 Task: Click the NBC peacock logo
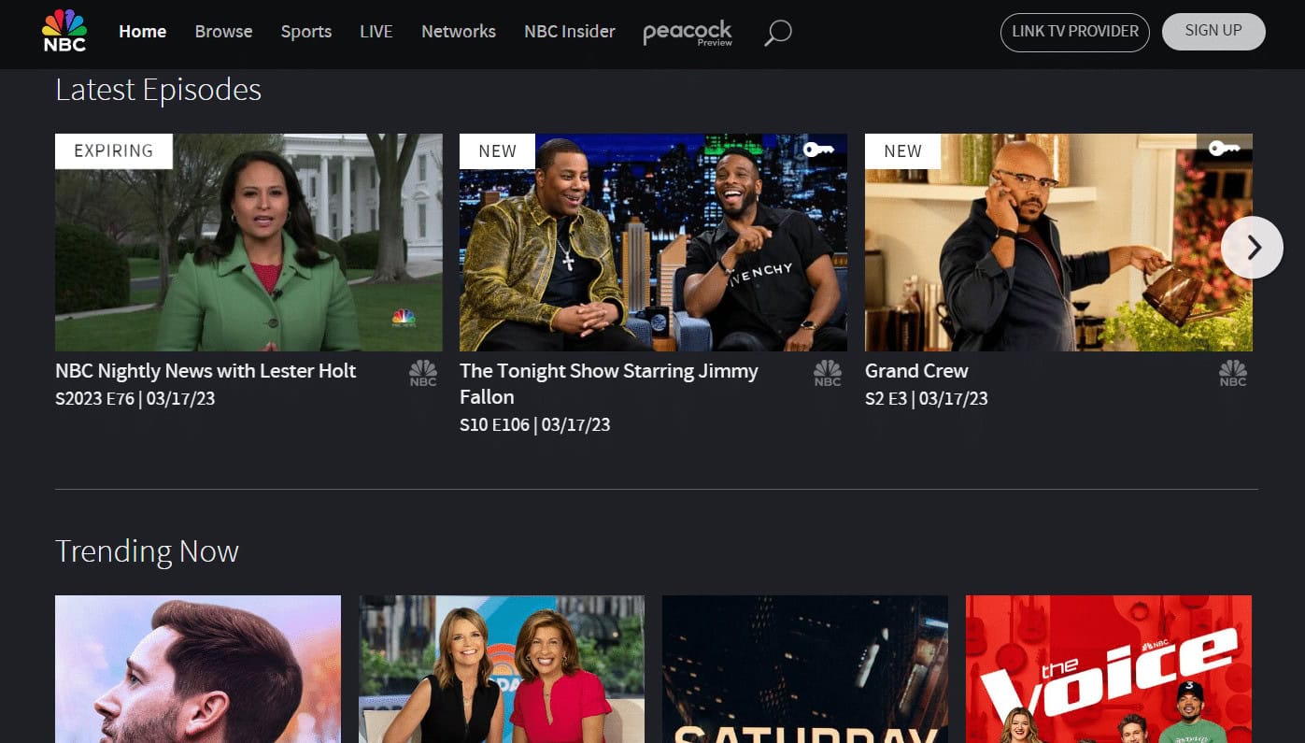pyautogui.click(x=62, y=30)
